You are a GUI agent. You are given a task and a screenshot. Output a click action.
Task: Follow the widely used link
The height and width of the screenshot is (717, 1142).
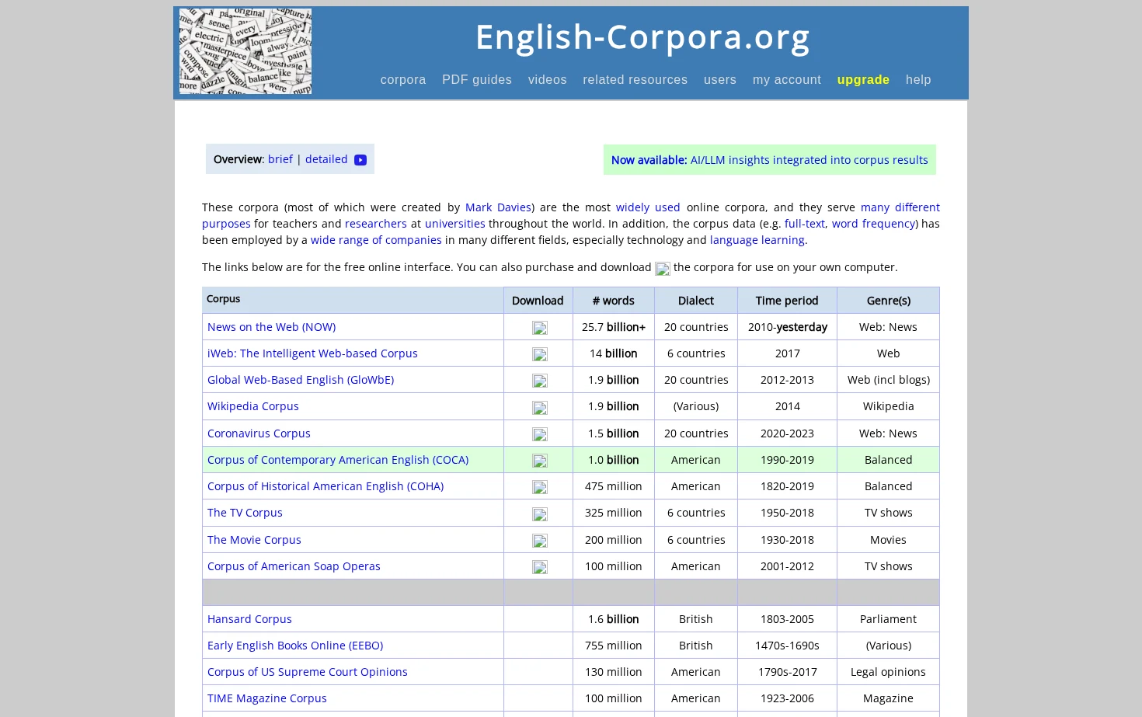[x=648, y=207]
